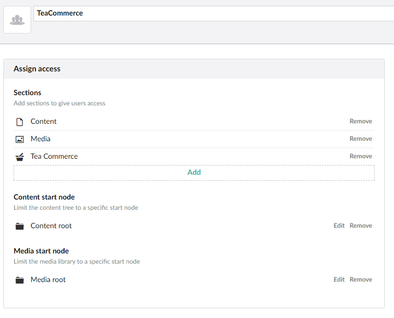Click the Content start node heading

(44, 197)
